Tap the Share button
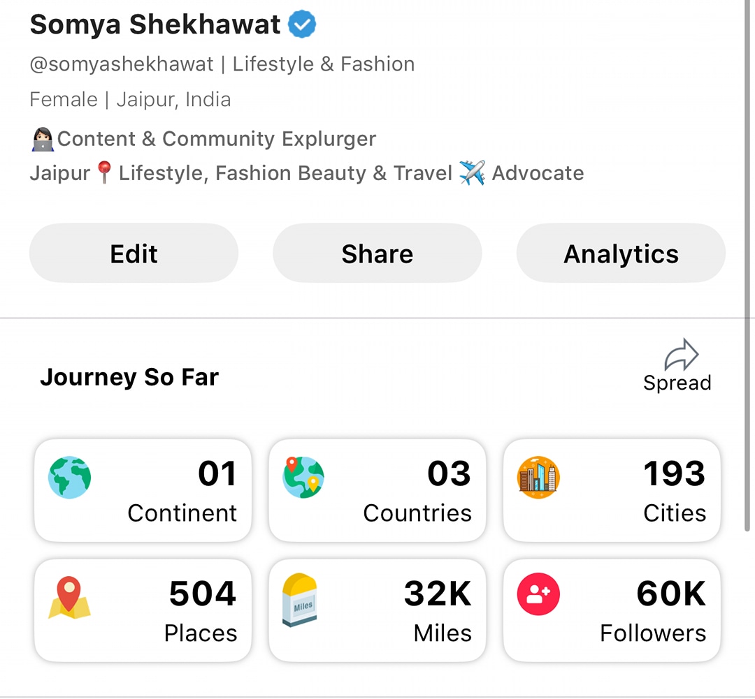This screenshot has height=699, width=755. pos(377,253)
